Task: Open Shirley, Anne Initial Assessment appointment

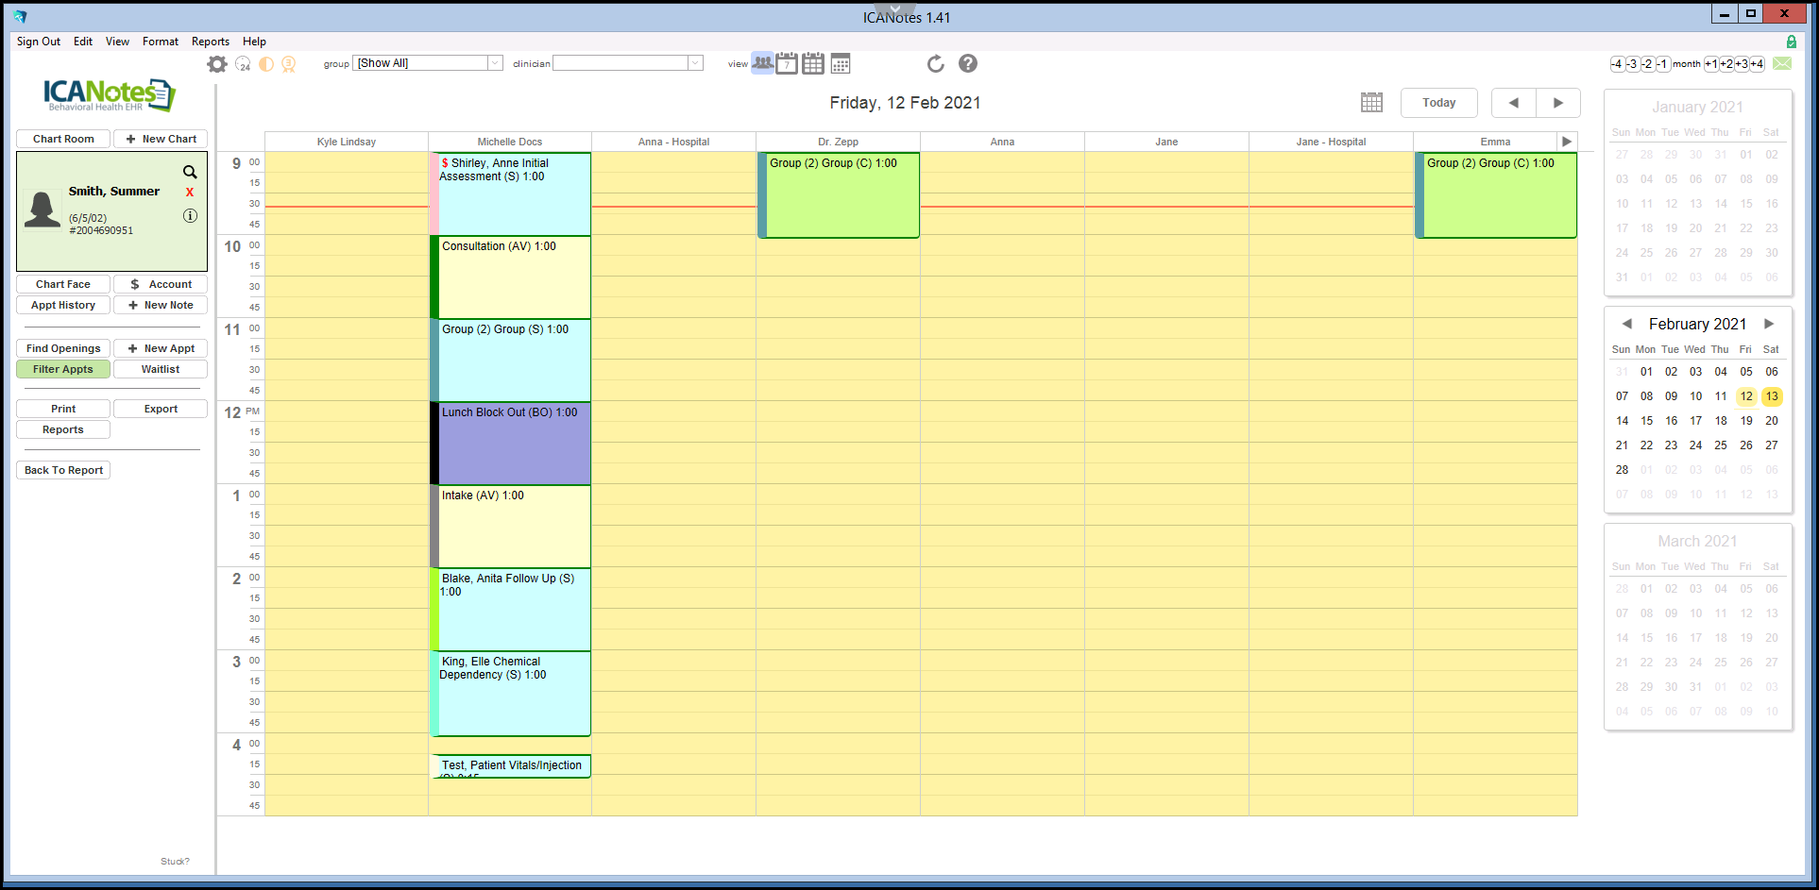Action: pos(511,193)
